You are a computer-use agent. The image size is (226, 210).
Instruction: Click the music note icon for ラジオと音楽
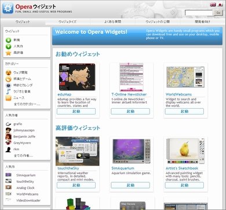coord(8,91)
